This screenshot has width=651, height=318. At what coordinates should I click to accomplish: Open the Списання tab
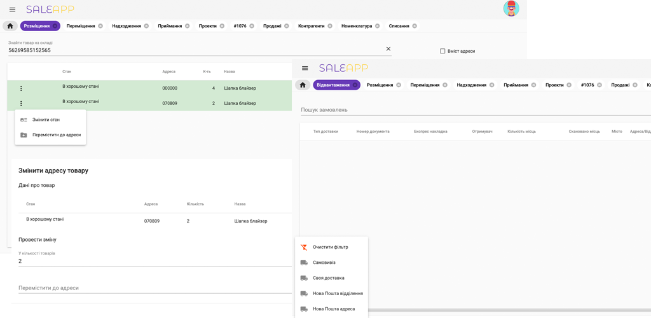(402, 25)
